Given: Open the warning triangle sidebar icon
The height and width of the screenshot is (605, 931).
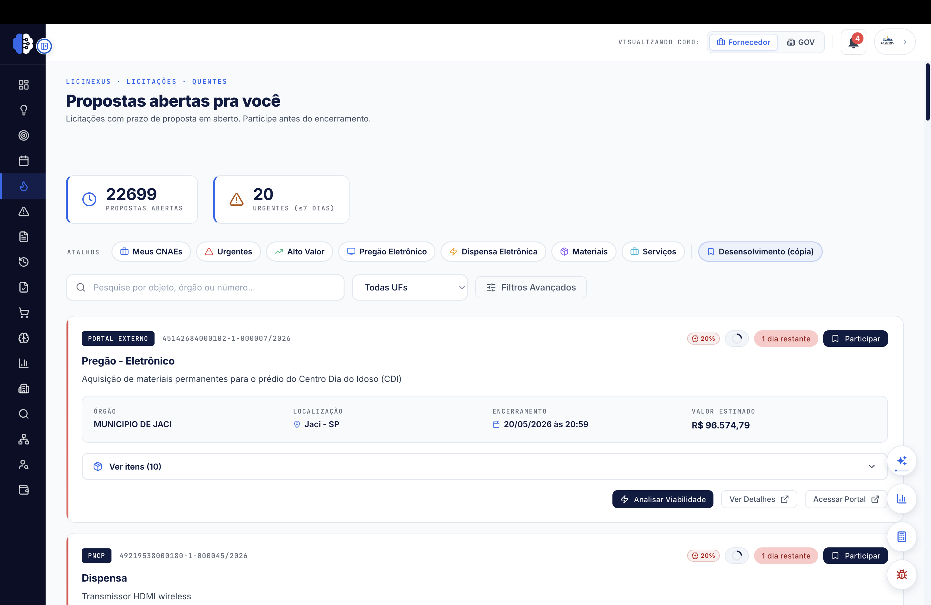Looking at the screenshot, I should [23, 211].
